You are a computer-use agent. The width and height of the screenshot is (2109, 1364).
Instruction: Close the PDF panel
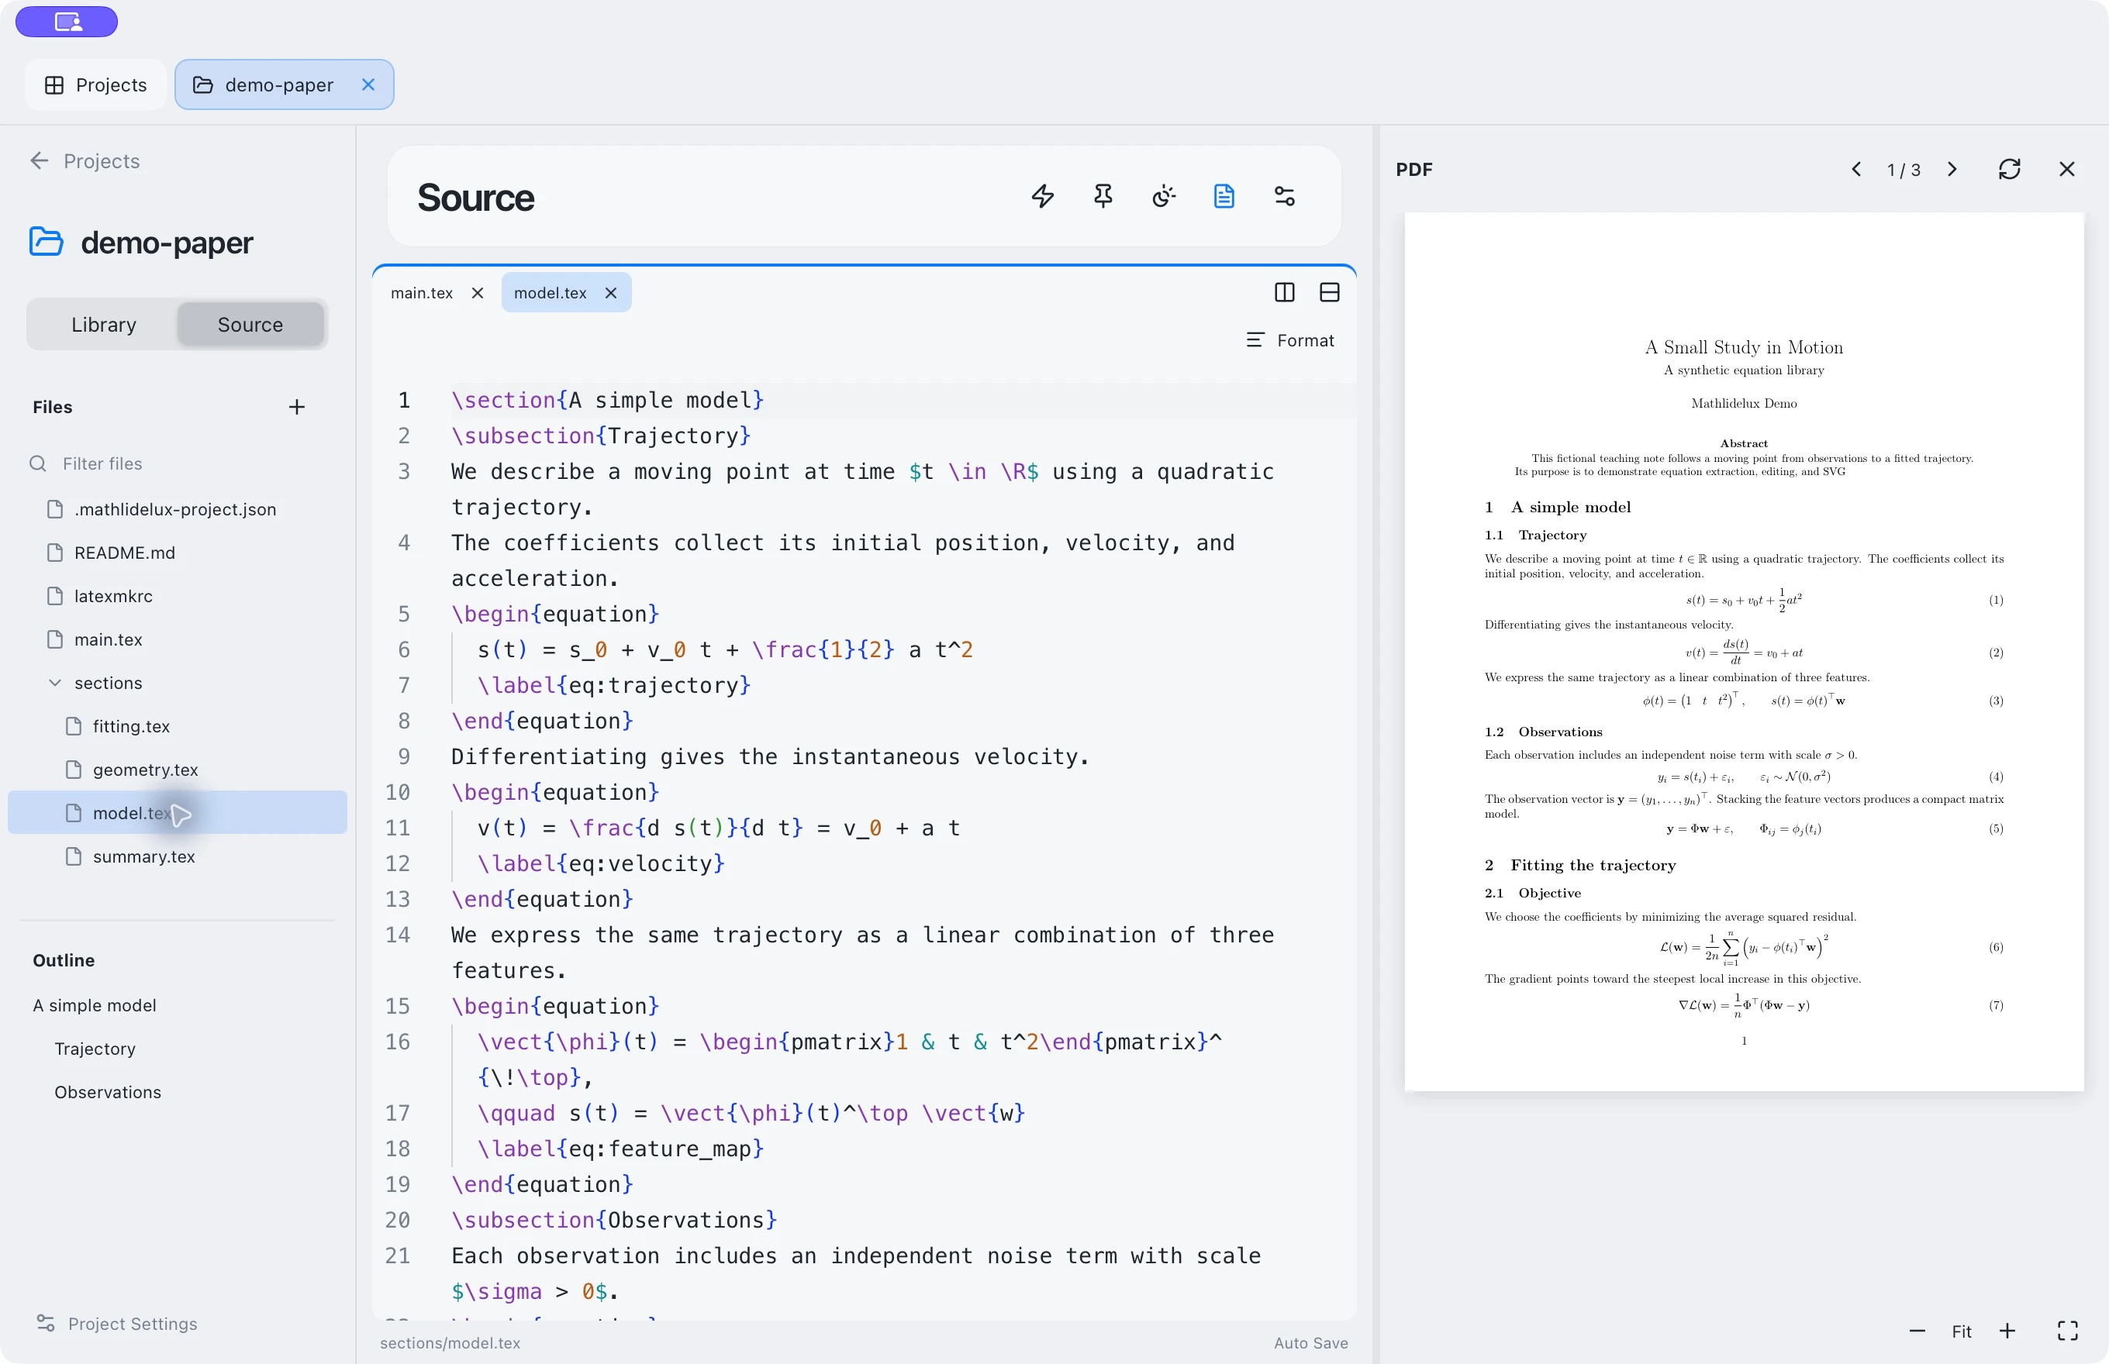[x=2066, y=169]
